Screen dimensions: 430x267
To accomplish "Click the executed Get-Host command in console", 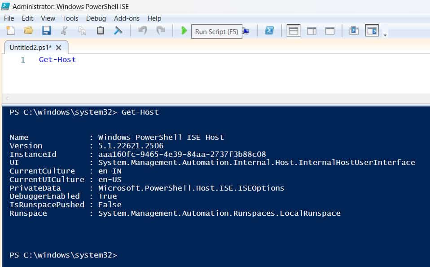I will point(140,112).
